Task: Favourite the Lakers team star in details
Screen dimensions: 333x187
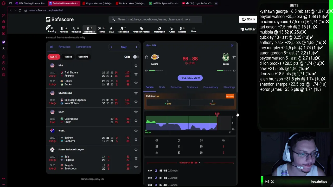Action: tap(146, 57)
